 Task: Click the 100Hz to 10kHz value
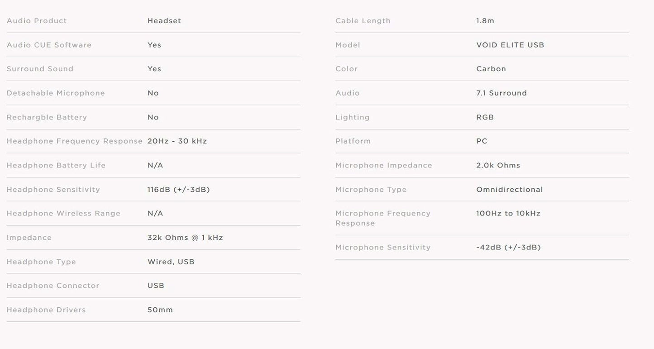pos(508,213)
